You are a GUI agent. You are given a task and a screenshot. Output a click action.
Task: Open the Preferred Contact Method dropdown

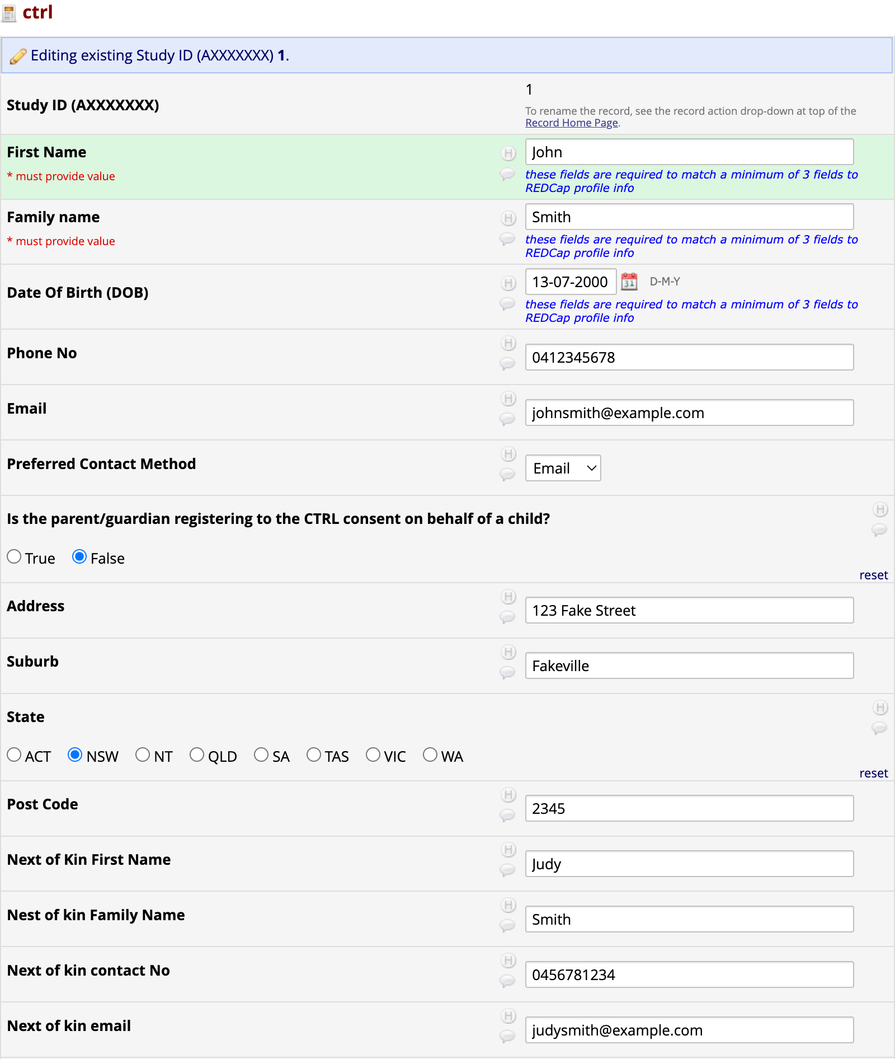point(563,468)
